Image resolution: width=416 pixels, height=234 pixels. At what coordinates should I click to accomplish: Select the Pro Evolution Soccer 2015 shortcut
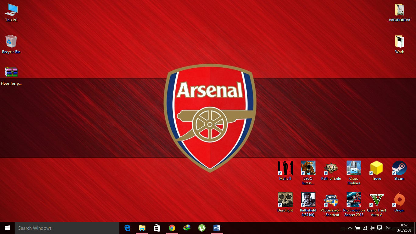tap(354, 204)
